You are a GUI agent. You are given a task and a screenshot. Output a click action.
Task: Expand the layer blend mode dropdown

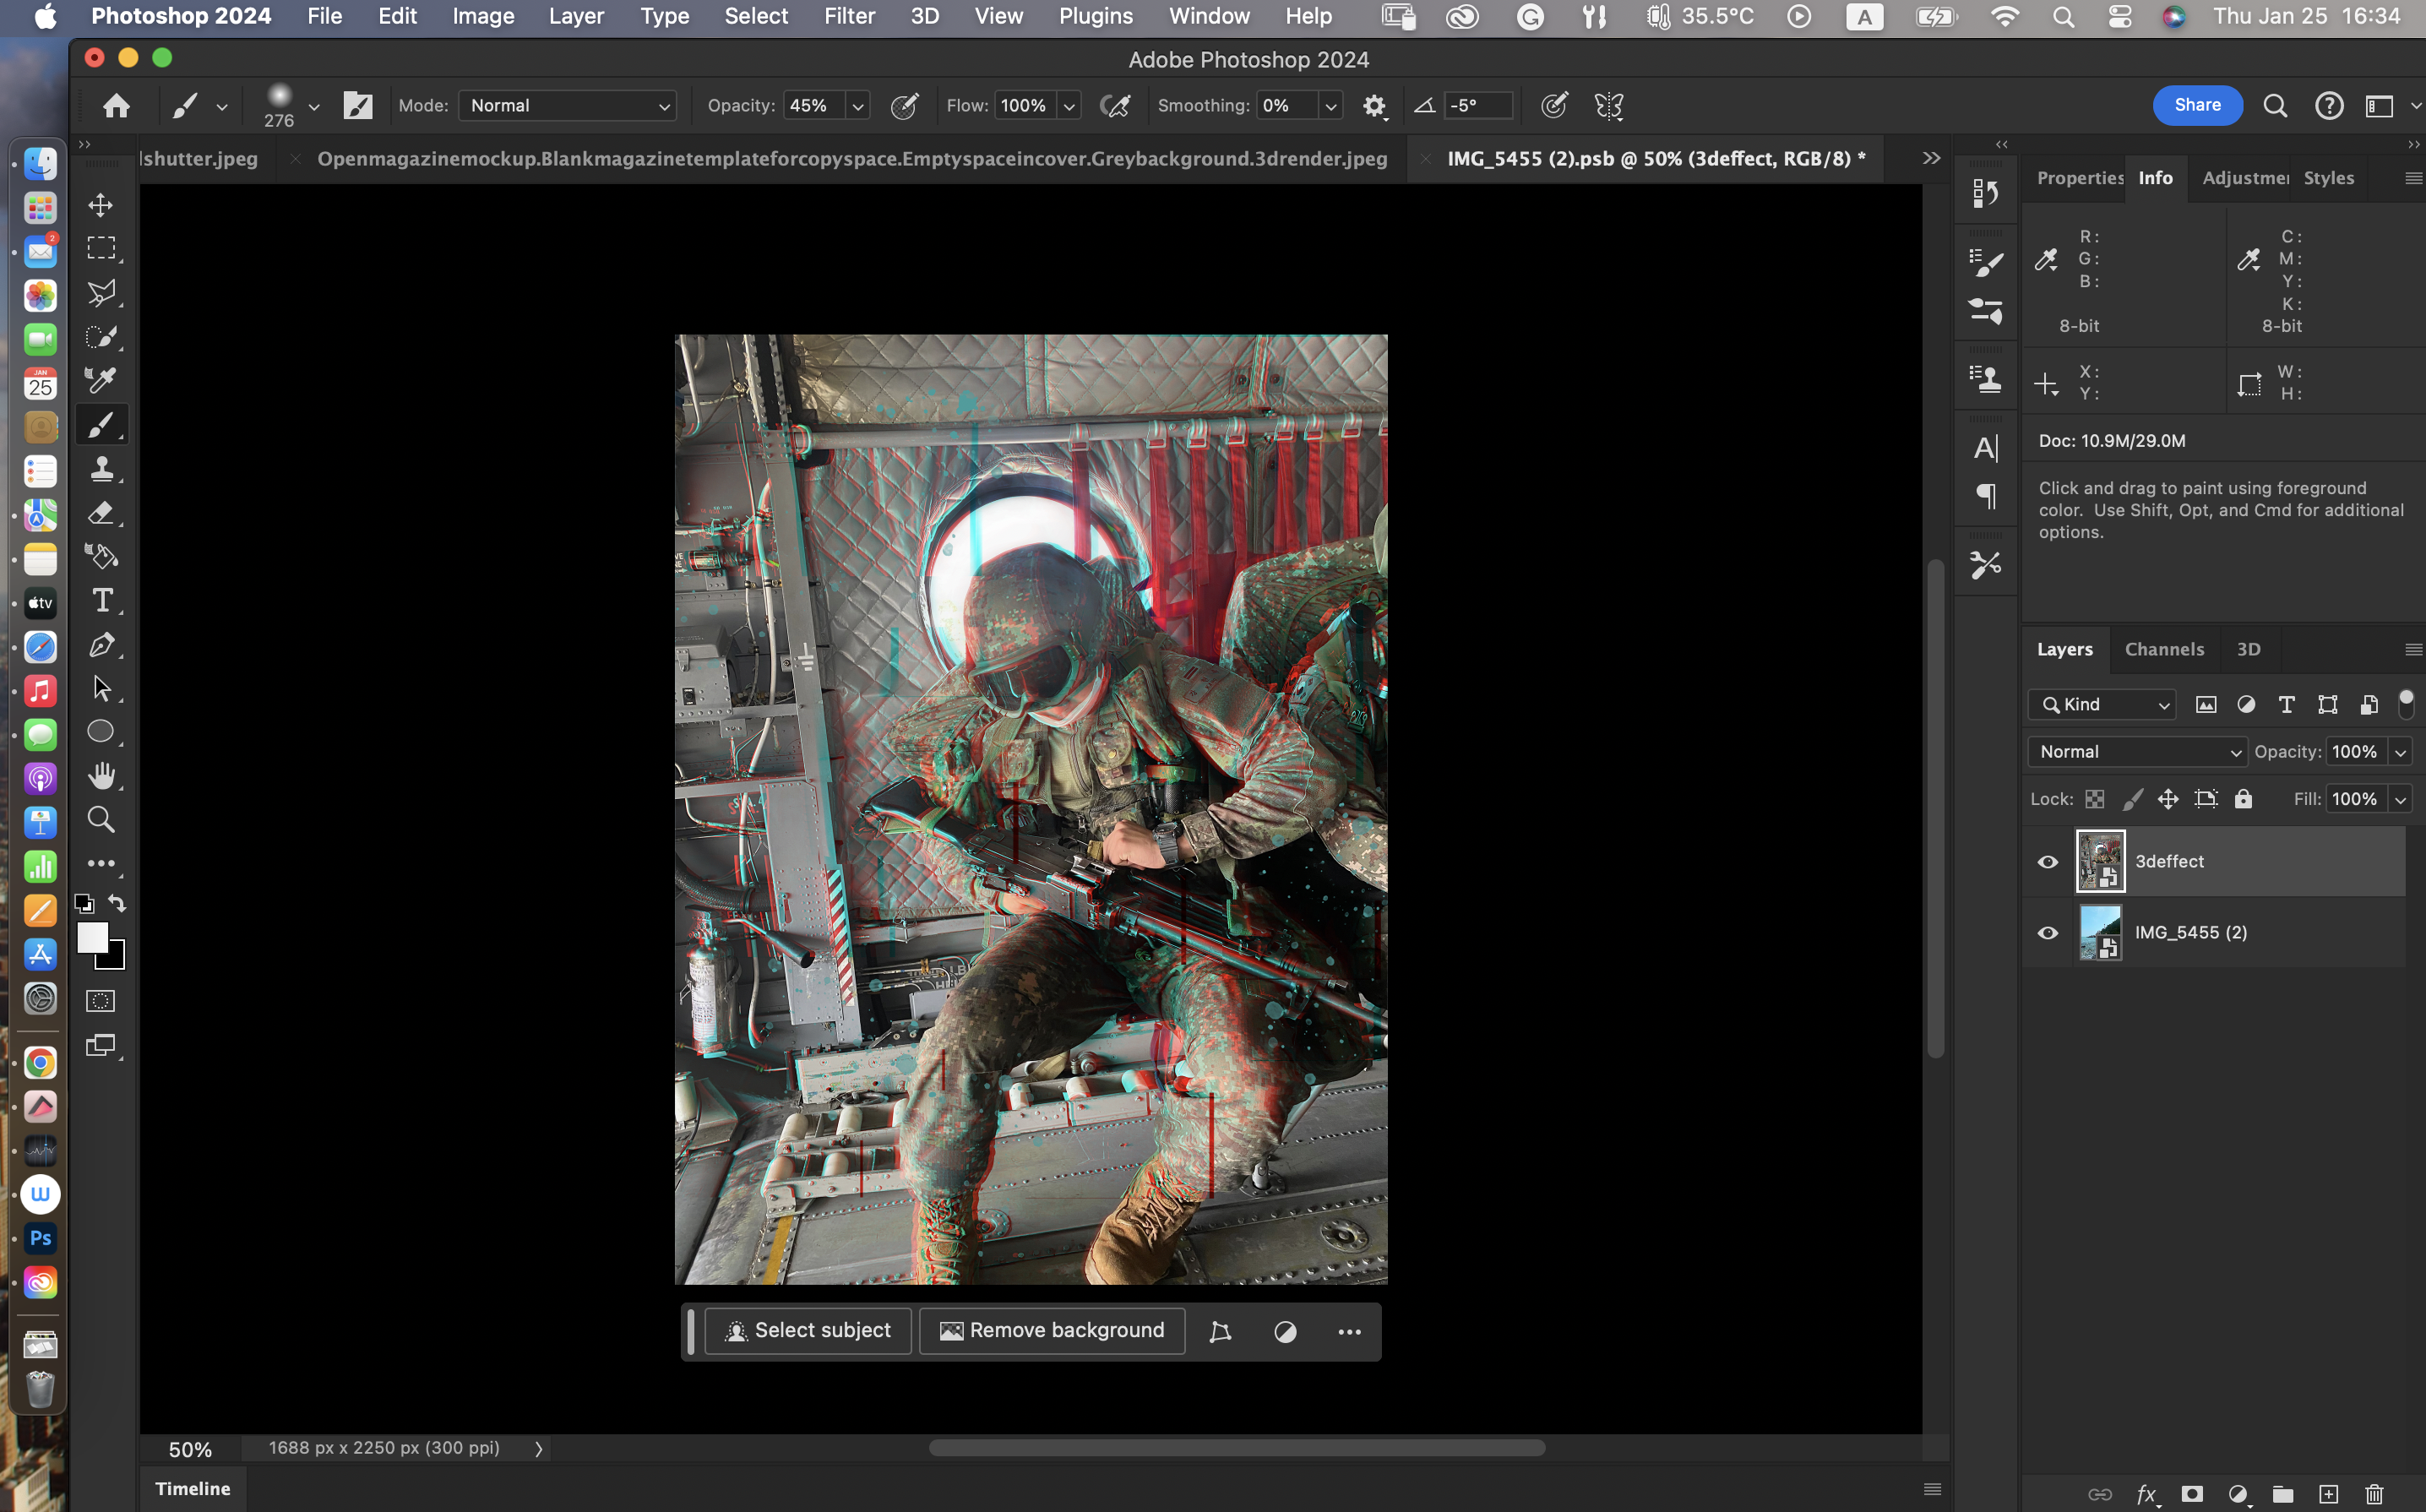pos(2137,752)
